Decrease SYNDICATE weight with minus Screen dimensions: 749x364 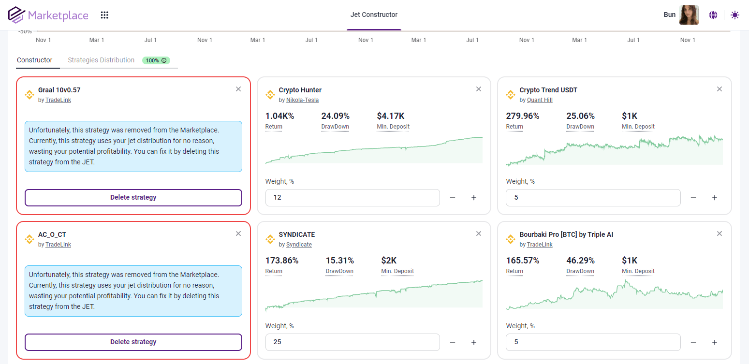coord(453,342)
